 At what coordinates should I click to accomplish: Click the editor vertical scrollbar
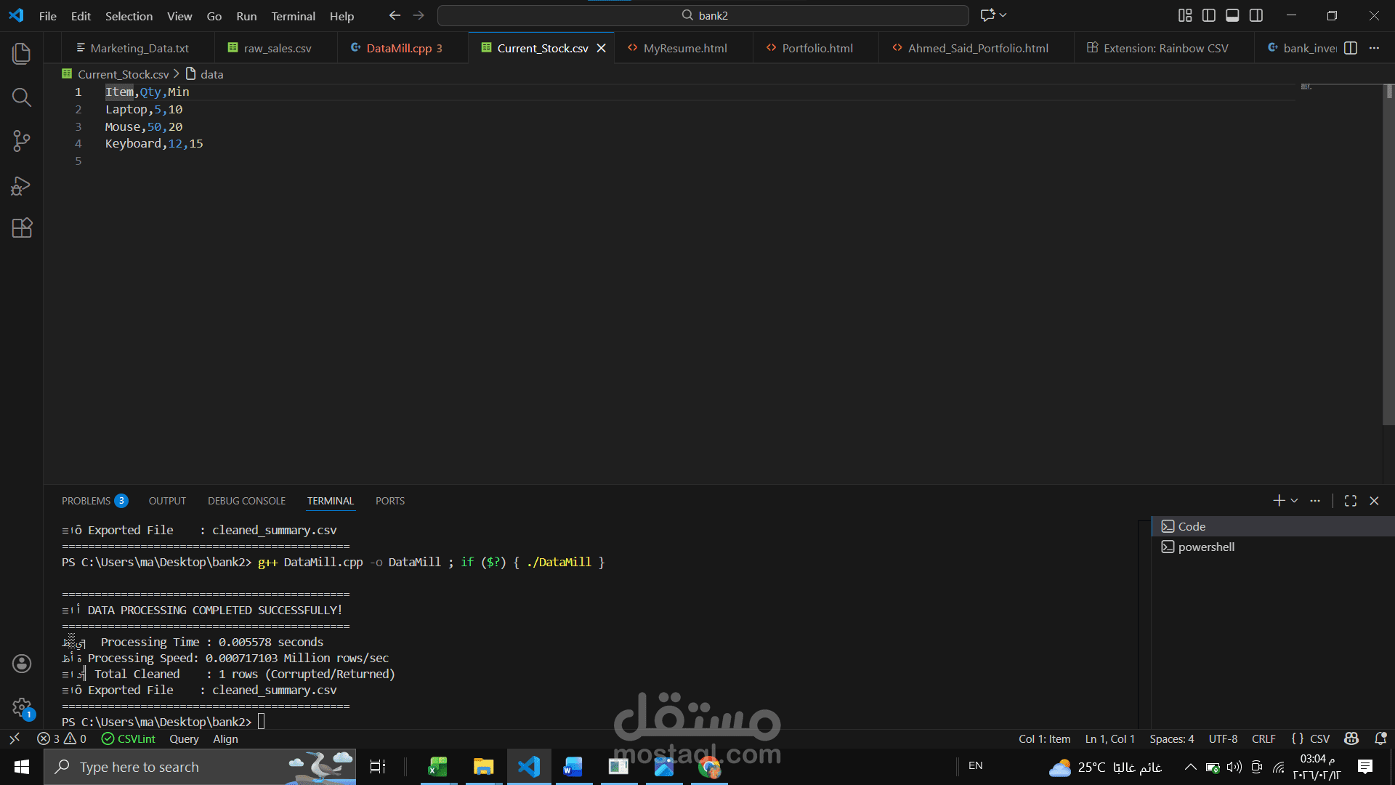point(1388,254)
